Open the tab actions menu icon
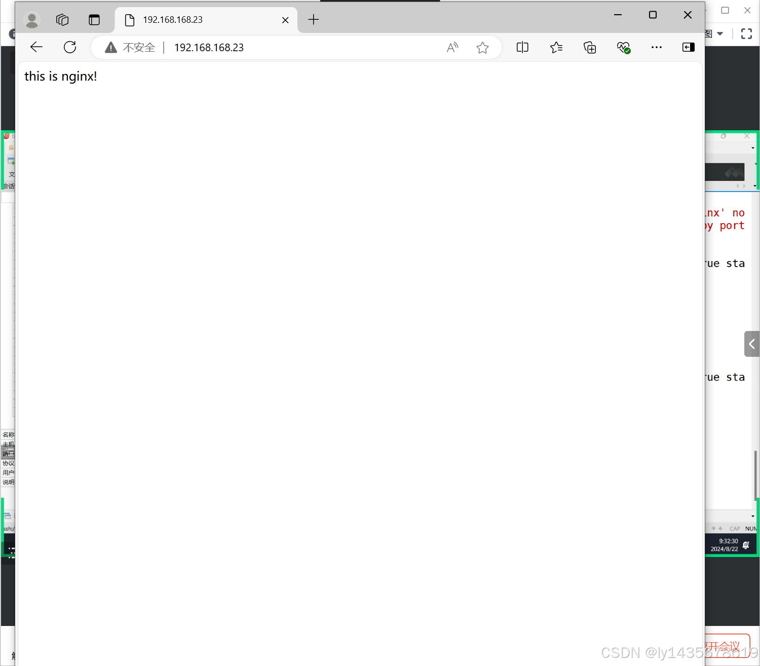 click(x=94, y=20)
